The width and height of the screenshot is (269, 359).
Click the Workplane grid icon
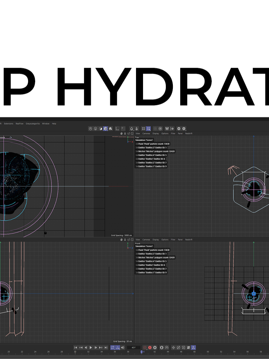pos(143,129)
